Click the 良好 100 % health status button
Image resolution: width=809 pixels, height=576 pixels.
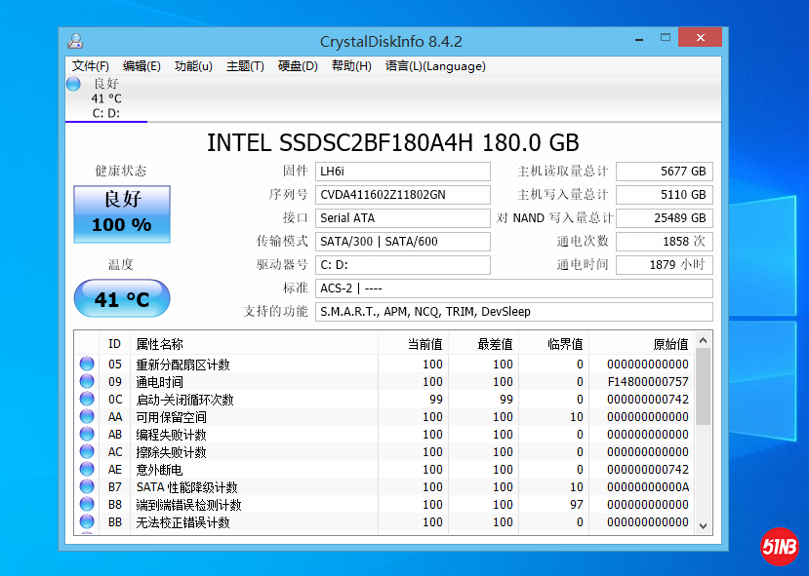pos(122,214)
